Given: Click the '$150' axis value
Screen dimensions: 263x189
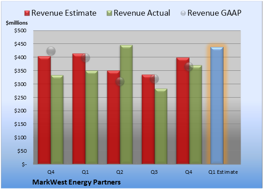Looking at the screenshot, I should click(x=20, y=124).
